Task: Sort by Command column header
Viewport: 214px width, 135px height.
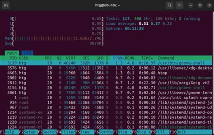Action: click(x=166, y=58)
